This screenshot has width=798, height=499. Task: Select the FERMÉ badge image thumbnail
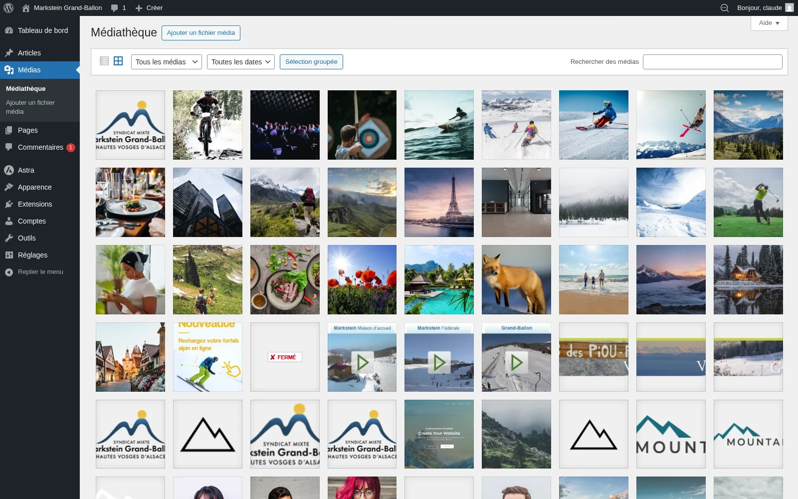click(285, 357)
